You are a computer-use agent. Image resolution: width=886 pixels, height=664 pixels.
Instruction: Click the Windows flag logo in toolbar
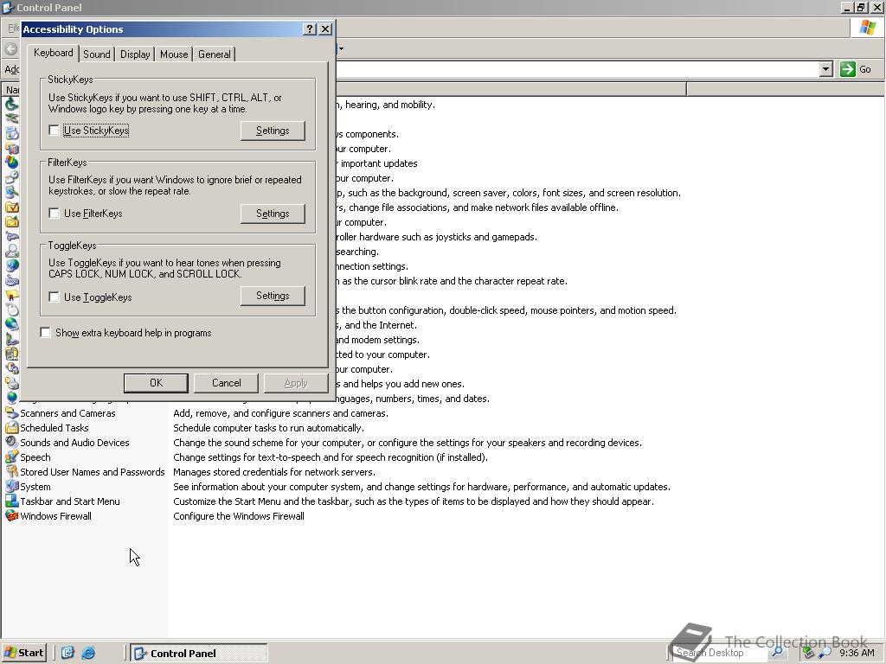[x=867, y=29]
